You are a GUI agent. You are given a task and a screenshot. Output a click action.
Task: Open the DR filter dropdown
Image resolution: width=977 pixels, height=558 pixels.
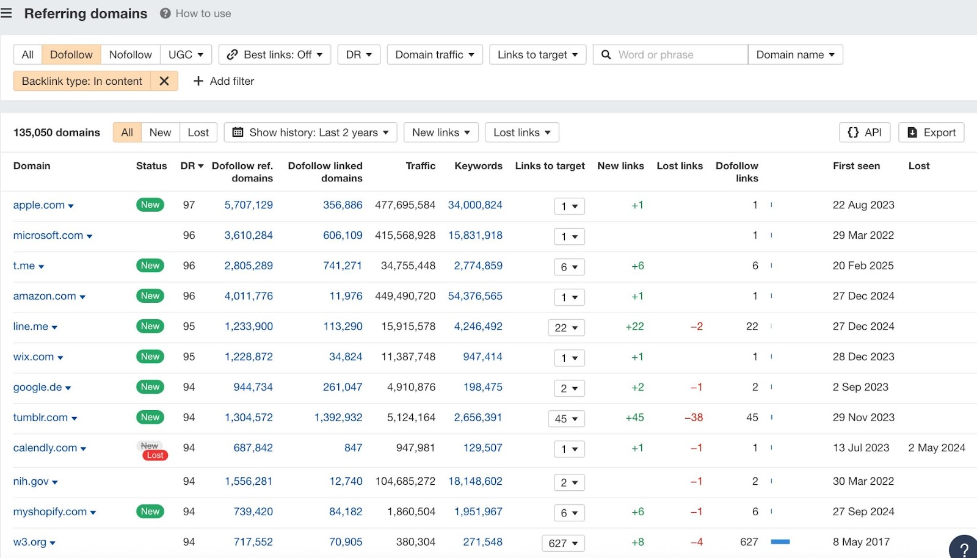(x=359, y=55)
